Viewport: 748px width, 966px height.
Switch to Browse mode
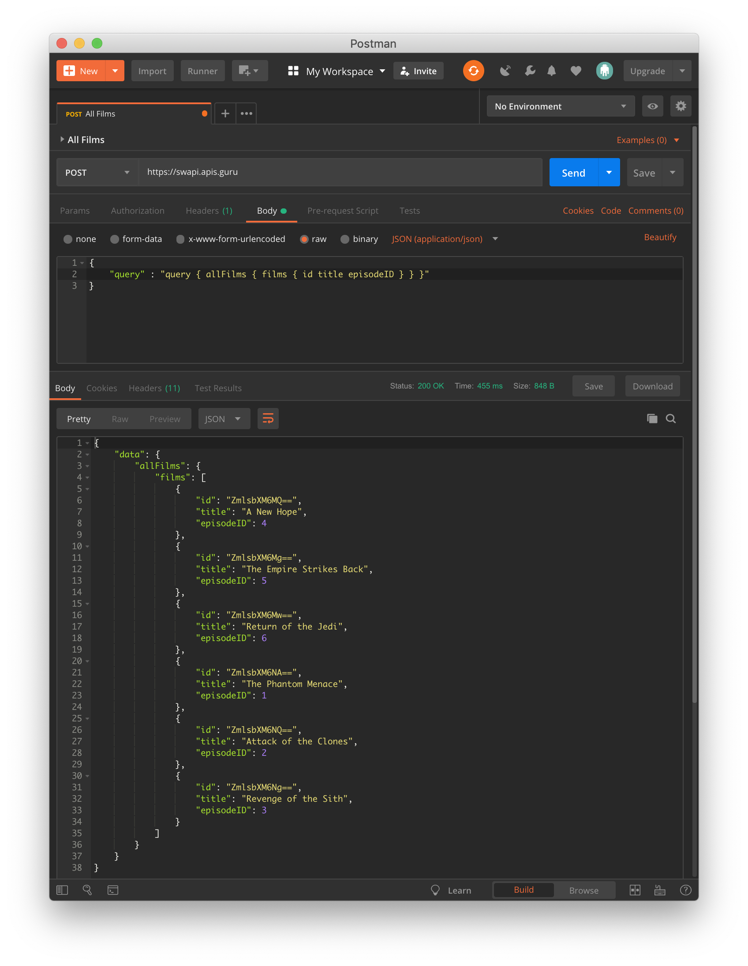(x=583, y=890)
